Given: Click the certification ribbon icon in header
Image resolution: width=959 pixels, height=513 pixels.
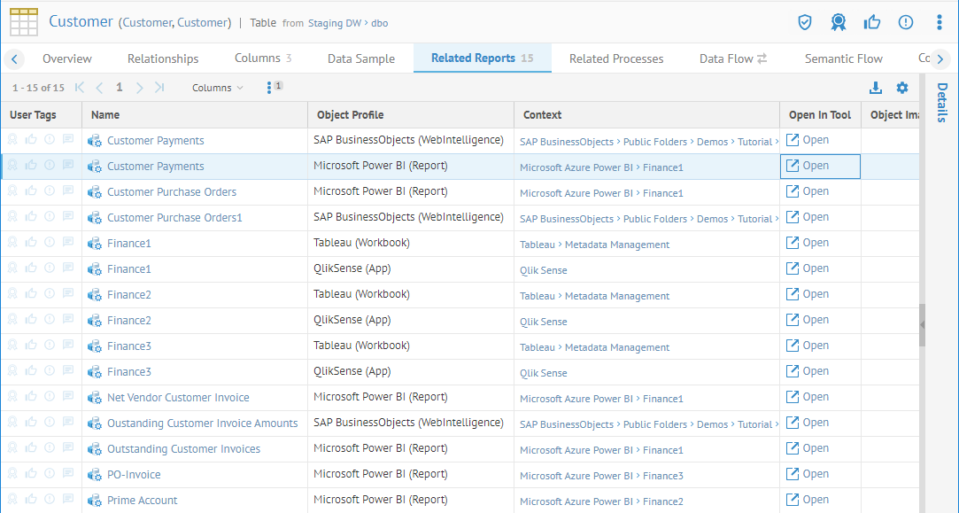Looking at the screenshot, I should (x=838, y=22).
